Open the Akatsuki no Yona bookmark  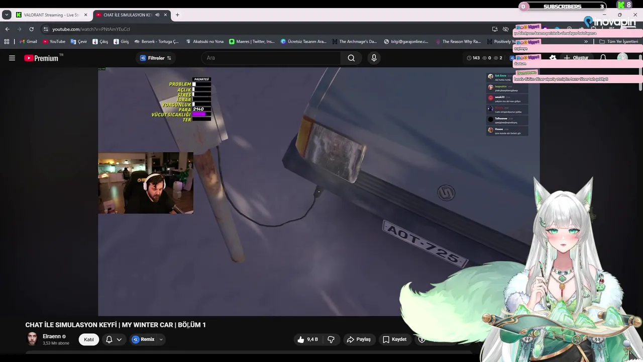coord(204,41)
